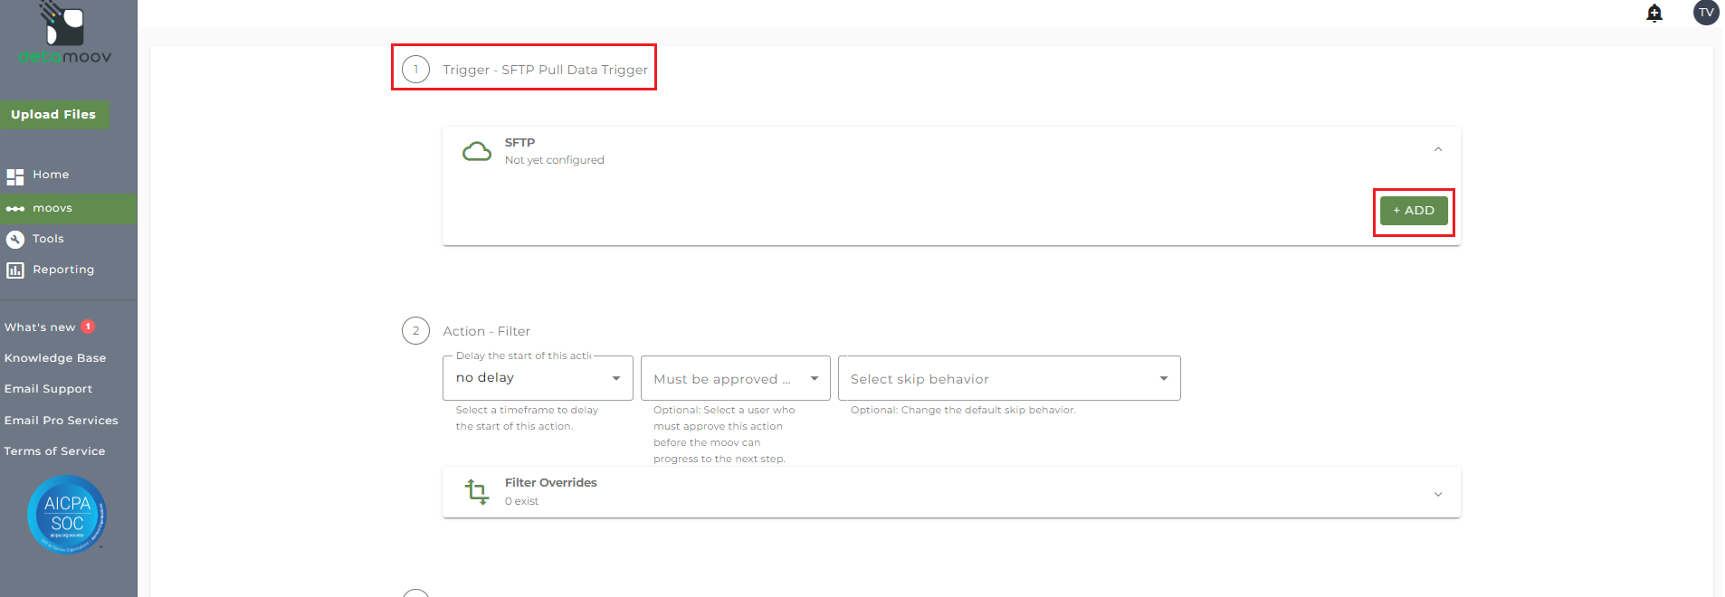
Task: Go to moovs in sidebar
Action: click(52, 209)
